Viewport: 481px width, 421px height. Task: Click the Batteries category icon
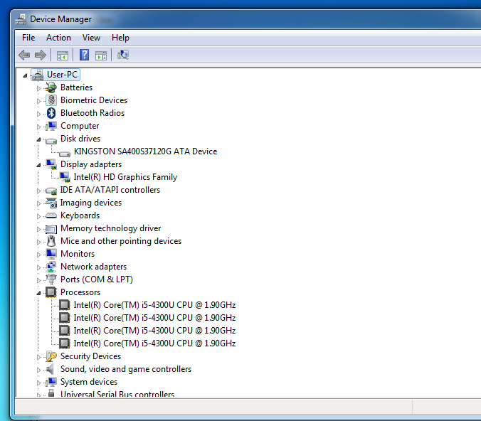tap(51, 87)
